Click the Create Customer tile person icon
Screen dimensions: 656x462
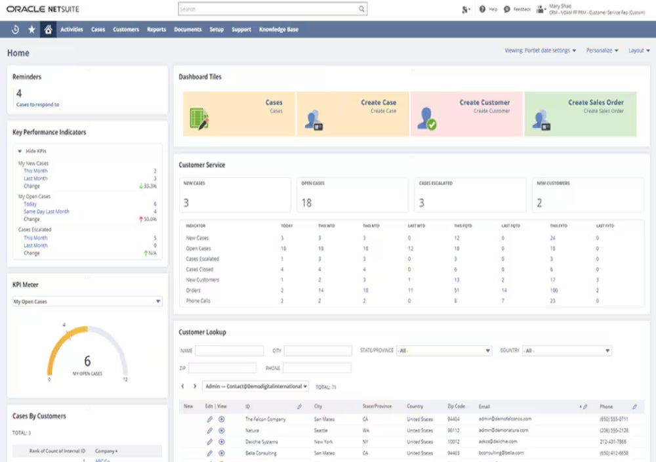427,119
